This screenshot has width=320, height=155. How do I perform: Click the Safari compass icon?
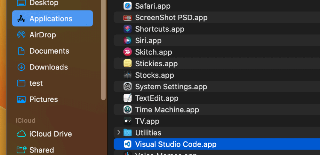[128, 6]
